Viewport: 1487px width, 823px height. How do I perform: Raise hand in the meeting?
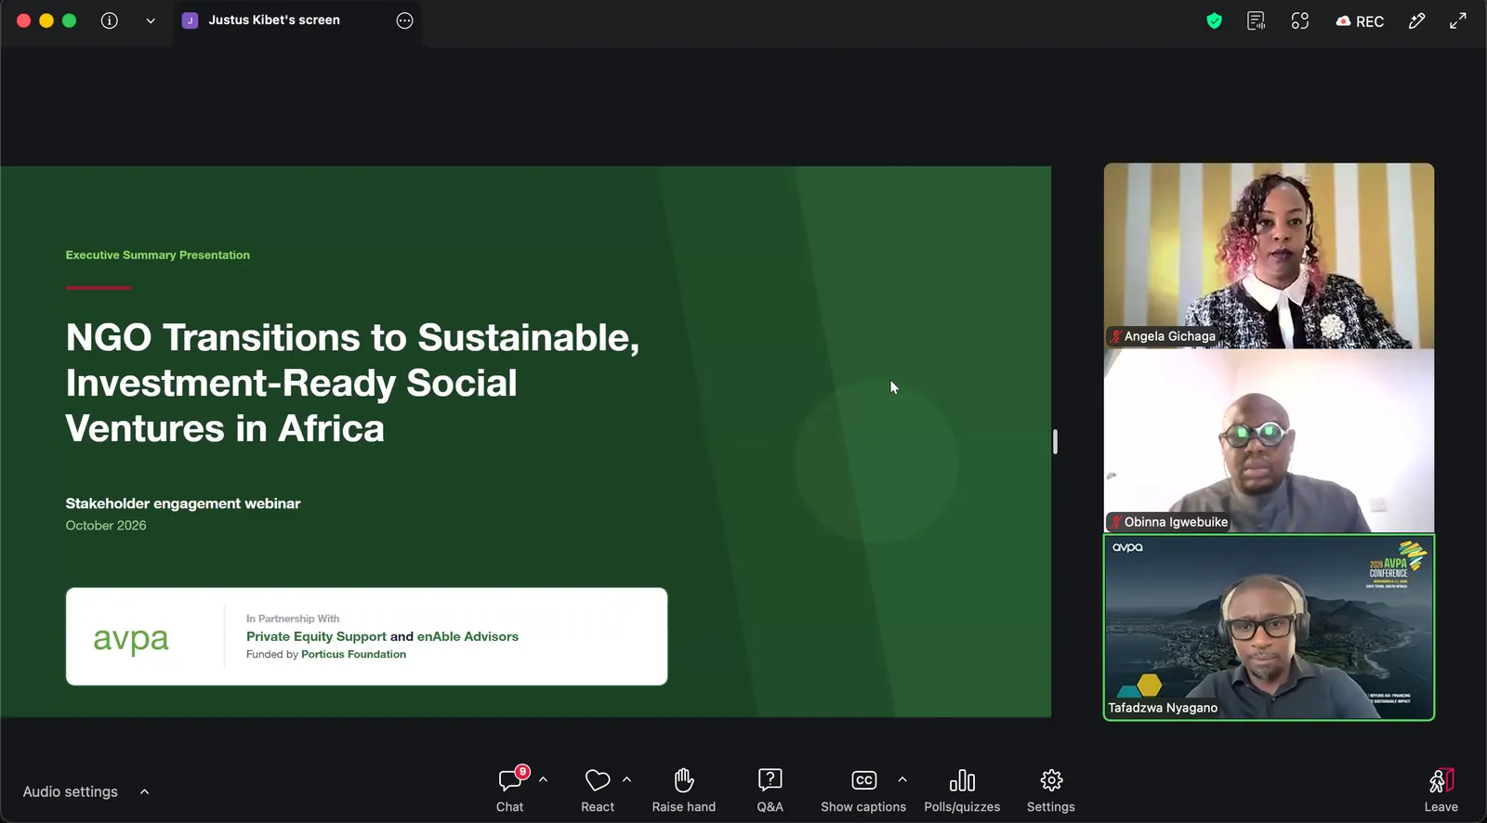pyautogui.click(x=684, y=790)
